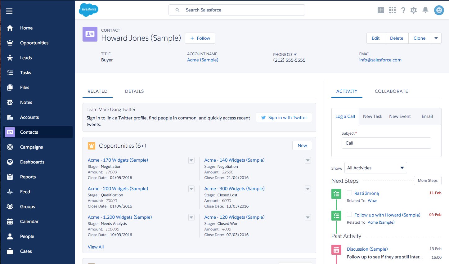The height and width of the screenshot is (264, 449).
Task: Switch to the Collaborate tab
Action: click(391, 91)
